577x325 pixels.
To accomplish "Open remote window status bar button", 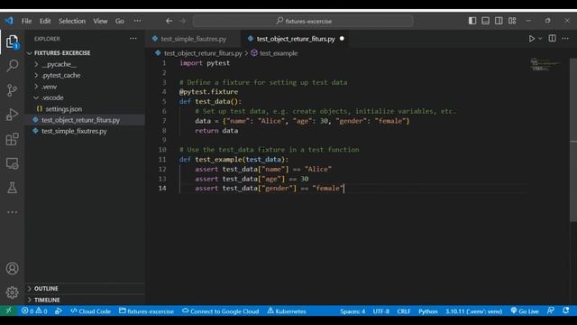I will (x=8, y=311).
